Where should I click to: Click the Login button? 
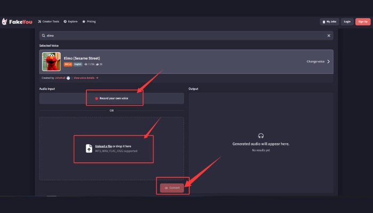pos(347,22)
